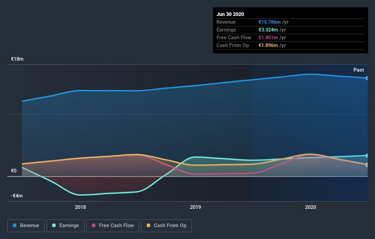The width and height of the screenshot is (375, 239).
Task: Click the €1.896m cash from op value
Action: click(x=268, y=45)
